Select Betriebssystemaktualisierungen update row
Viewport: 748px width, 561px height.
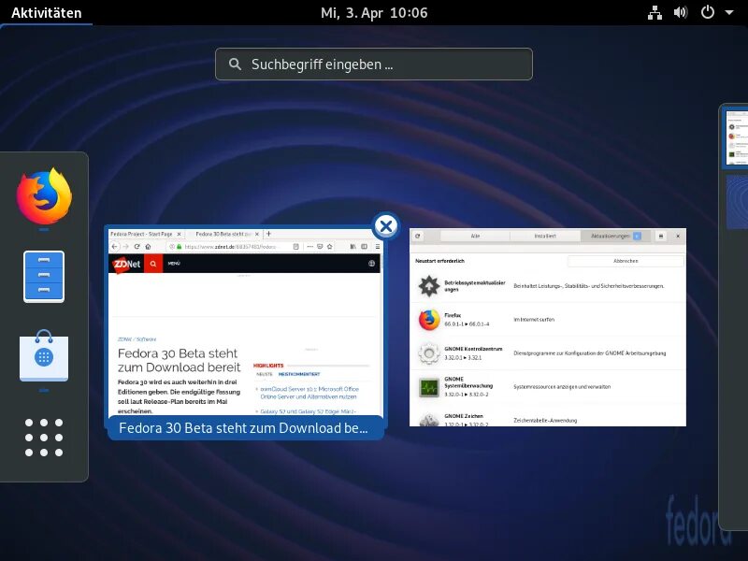(548, 286)
